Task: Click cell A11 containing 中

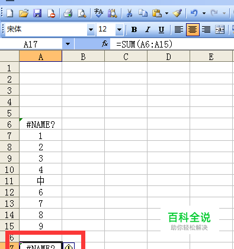Action: [x=41, y=181]
